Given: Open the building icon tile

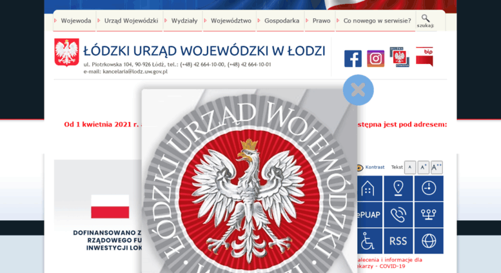Looking at the screenshot, I should [x=368, y=188].
